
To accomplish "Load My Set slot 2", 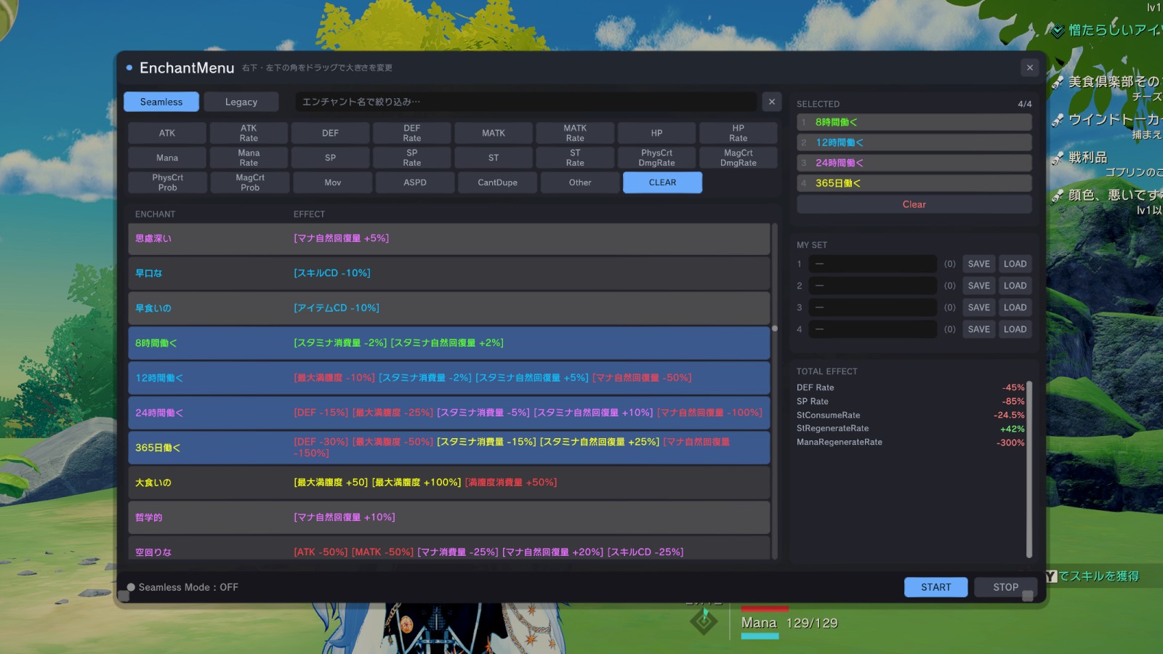I will 1015,286.
